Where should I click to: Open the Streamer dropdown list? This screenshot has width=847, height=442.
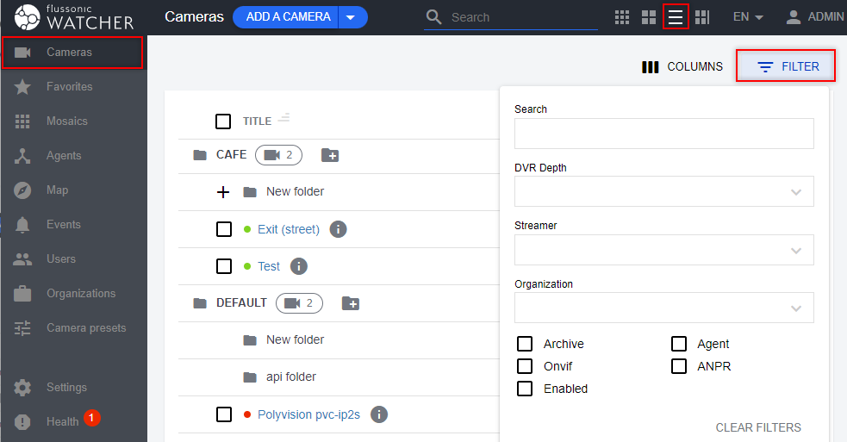663,250
